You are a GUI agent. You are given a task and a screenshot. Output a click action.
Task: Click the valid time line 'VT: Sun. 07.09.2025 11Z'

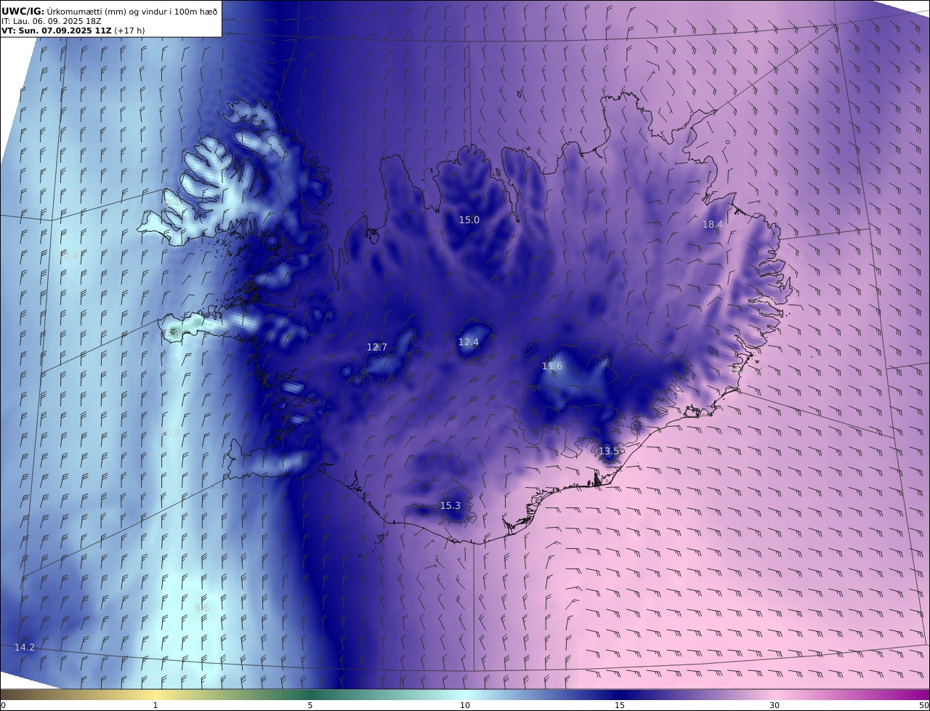pos(57,31)
